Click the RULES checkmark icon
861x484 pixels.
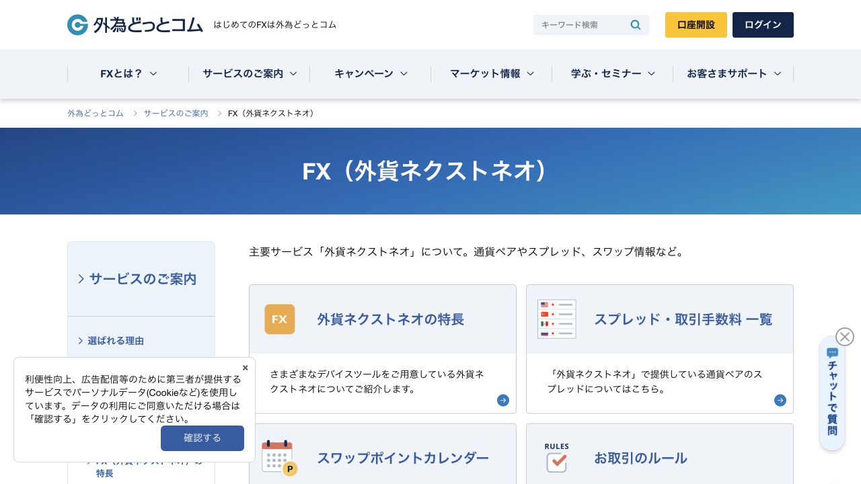click(x=557, y=458)
